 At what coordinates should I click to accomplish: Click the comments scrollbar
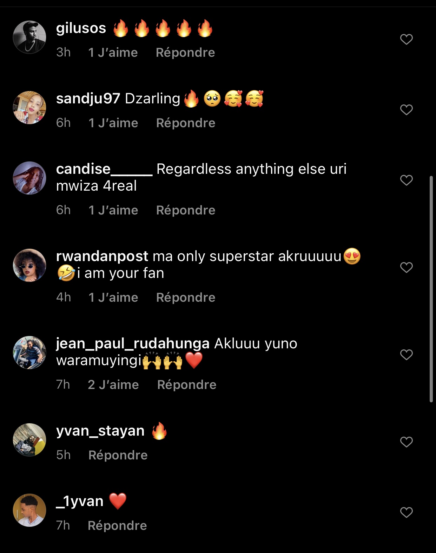coord(431,289)
